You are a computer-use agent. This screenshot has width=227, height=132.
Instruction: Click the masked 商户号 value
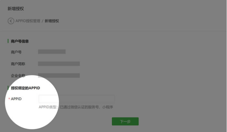(52, 52)
